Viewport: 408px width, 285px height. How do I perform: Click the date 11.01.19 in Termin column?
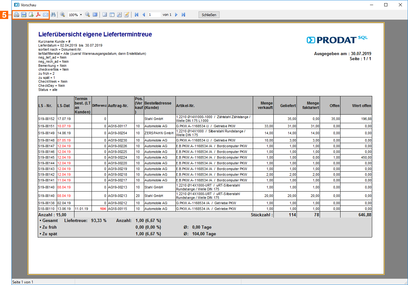(81, 209)
